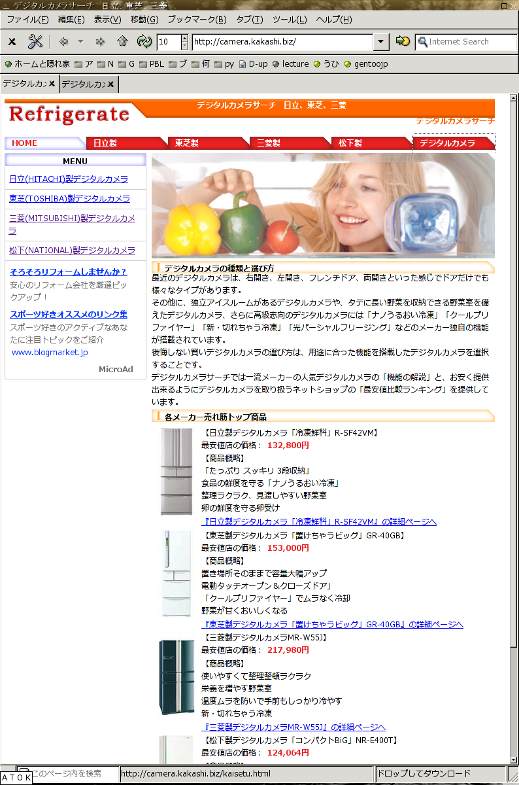Open 日立(HITACHI)製デジタルカメラ menu link
The width and height of the screenshot is (519, 785).
click(69, 179)
